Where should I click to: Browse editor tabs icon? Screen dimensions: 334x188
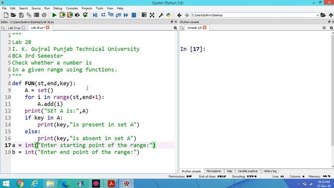tap(3, 28)
